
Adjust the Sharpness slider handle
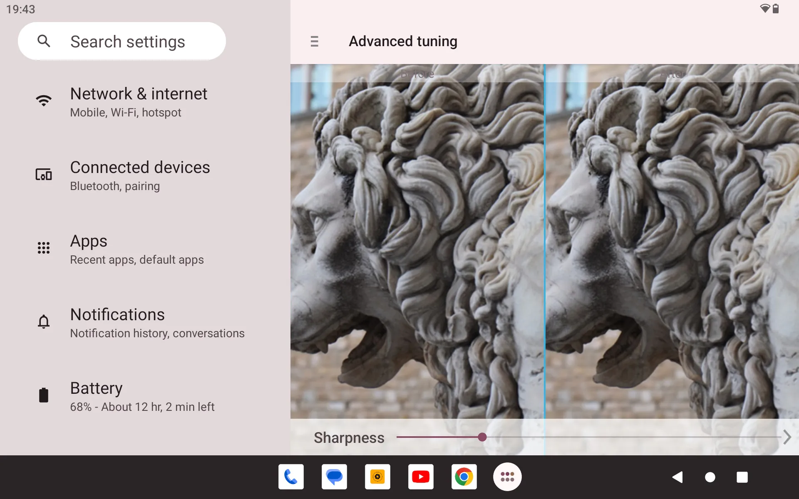[482, 437]
